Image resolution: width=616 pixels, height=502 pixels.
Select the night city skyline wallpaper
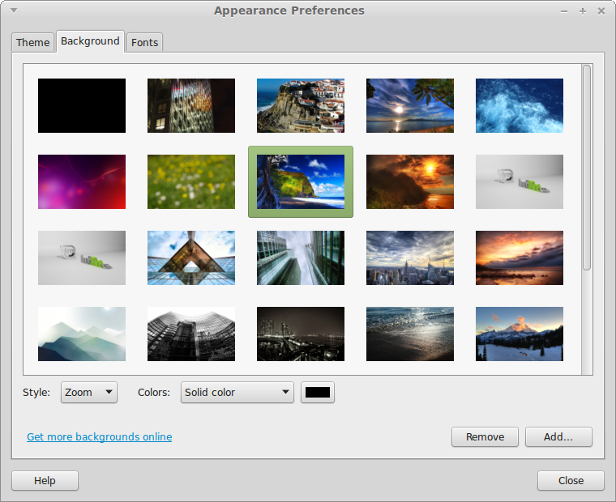[x=301, y=334]
